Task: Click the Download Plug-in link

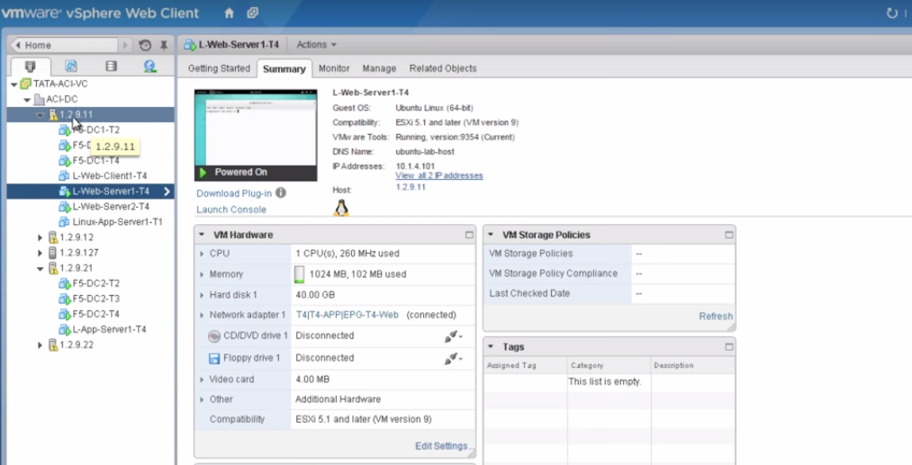Action: click(x=234, y=193)
